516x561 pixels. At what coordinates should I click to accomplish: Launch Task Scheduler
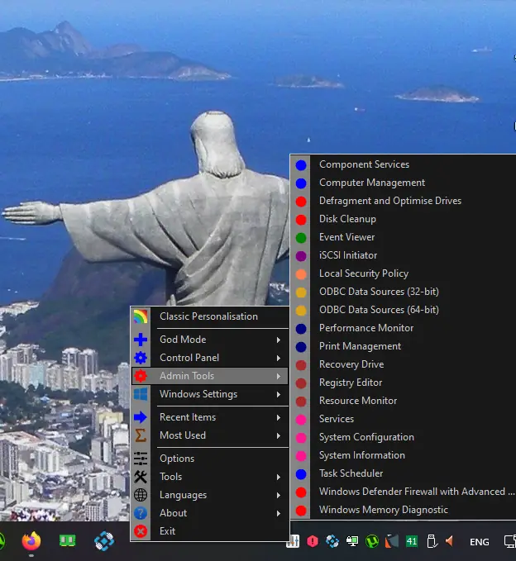404,473
